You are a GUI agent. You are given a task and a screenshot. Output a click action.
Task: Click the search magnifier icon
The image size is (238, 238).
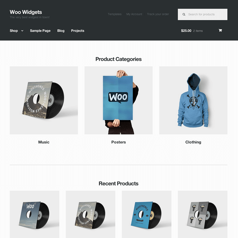(184, 14)
